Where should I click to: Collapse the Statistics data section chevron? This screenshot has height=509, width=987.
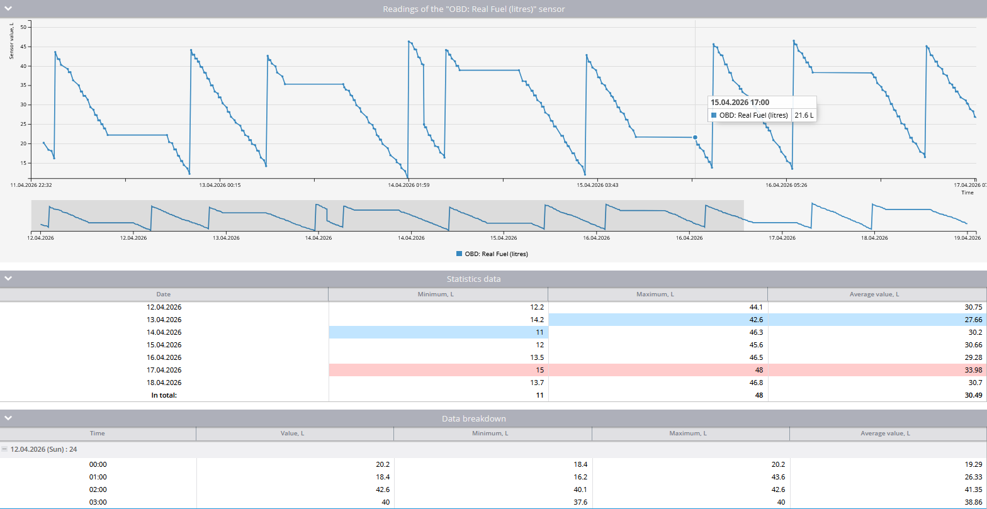pyautogui.click(x=8, y=278)
